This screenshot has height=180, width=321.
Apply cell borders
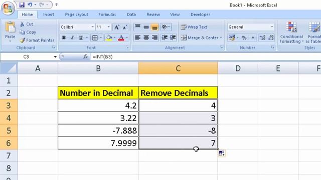coord(95,38)
